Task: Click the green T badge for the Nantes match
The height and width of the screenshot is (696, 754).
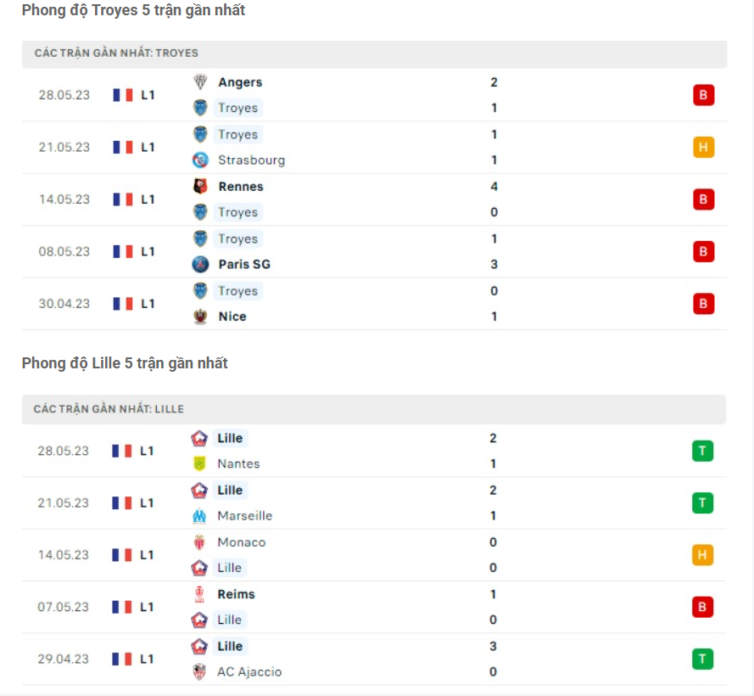Action: [703, 451]
